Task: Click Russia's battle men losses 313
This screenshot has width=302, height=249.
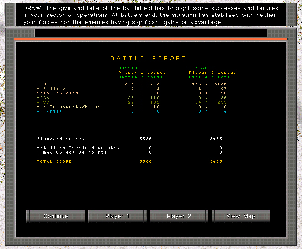Action: pos(129,84)
